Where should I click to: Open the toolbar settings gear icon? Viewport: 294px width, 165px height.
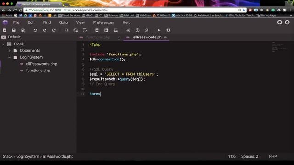click(168, 30)
